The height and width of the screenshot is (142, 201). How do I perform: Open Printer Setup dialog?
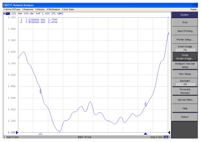click(185, 40)
